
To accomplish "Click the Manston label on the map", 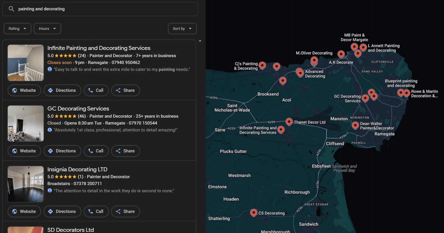I will pos(339,119).
